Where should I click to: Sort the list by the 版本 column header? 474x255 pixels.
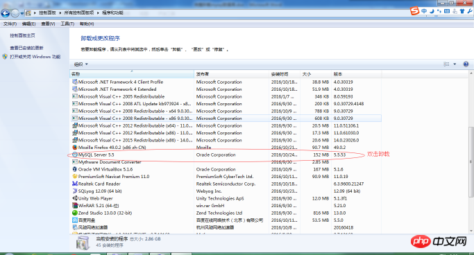[357, 74]
